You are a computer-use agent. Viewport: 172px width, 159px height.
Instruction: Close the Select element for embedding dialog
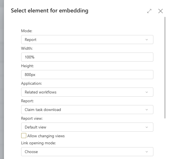point(160,11)
